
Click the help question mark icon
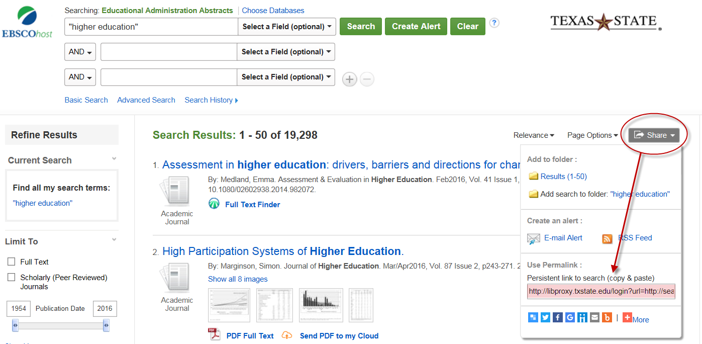[494, 23]
